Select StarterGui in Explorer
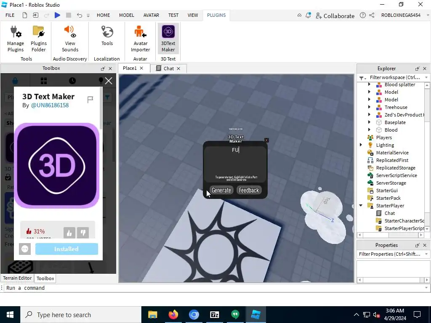431x323 pixels. tap(387, 191)
